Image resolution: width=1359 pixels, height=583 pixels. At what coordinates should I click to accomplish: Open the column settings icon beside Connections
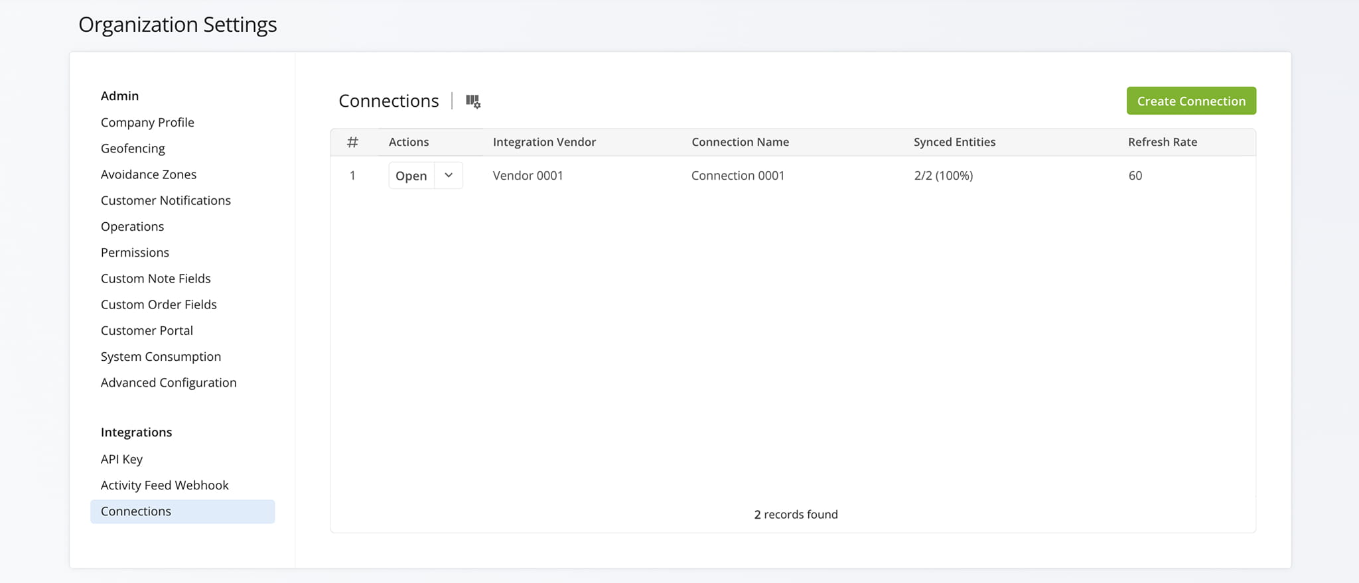(x=472, y=101)
